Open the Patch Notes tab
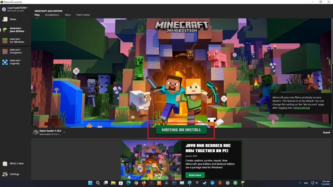Viewport: 333px width, 187px height. (x=83, y=15)
